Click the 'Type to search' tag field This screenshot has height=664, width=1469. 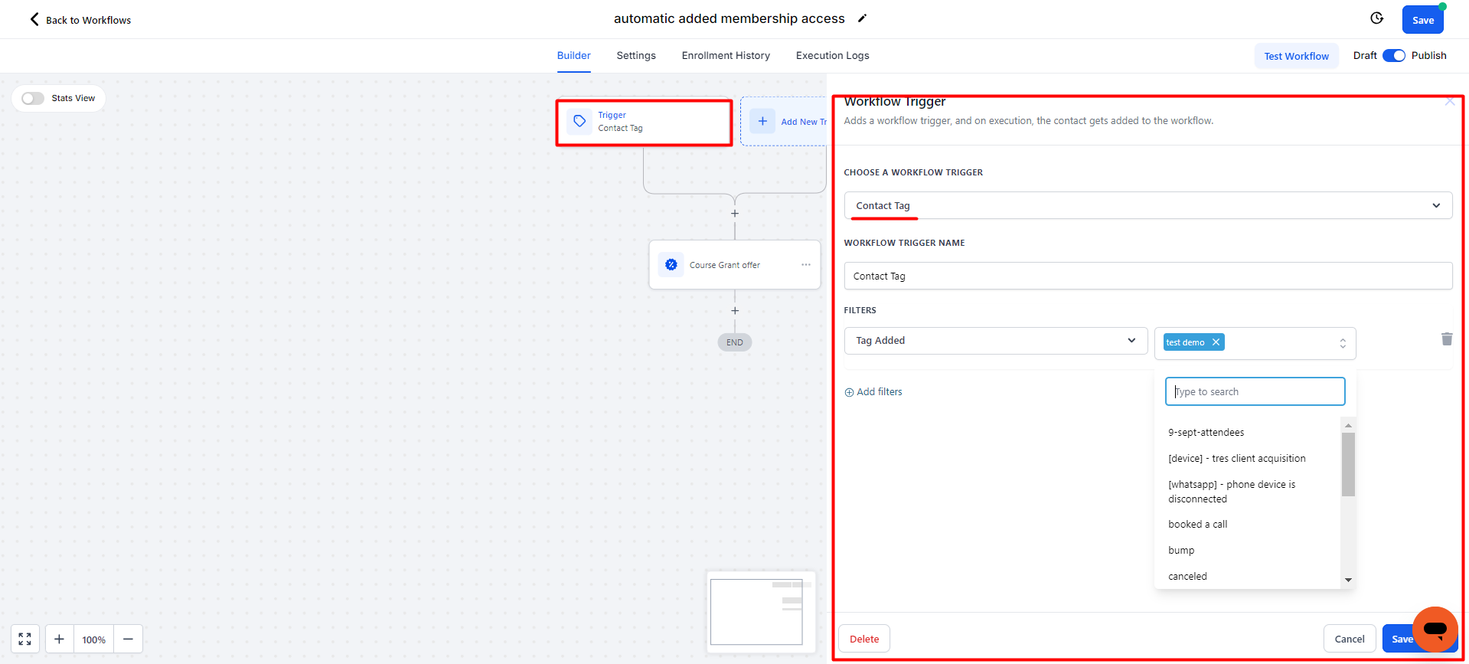point(1255,391)
